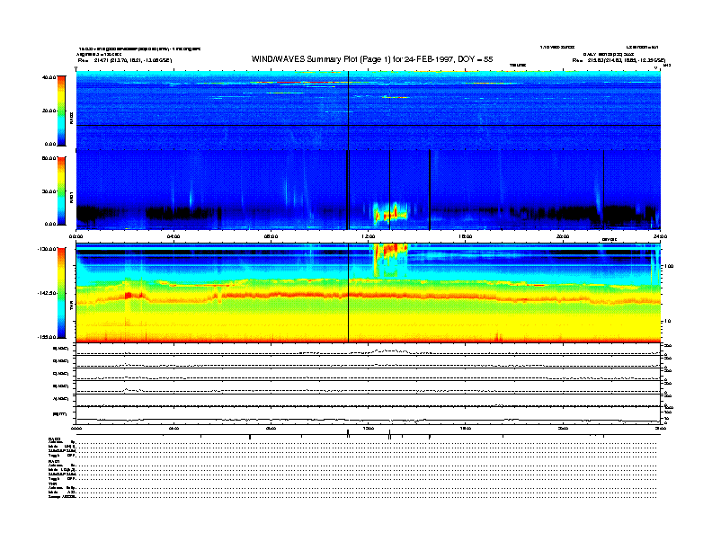Click the TNR panel color scale bar

(61, 293)
